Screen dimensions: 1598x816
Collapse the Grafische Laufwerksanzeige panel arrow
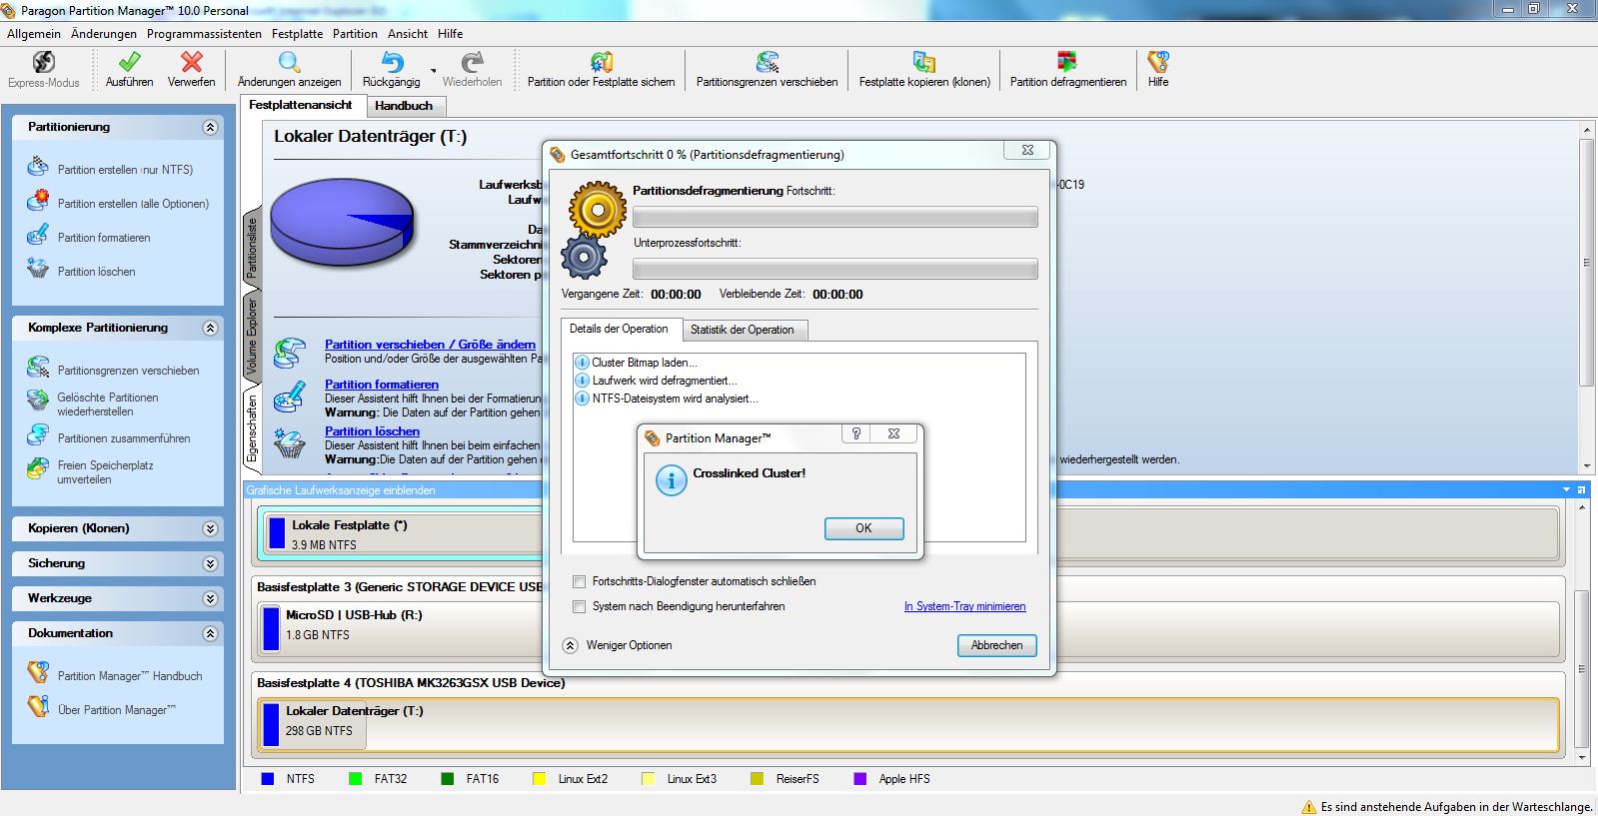[x=1566, y=489]
